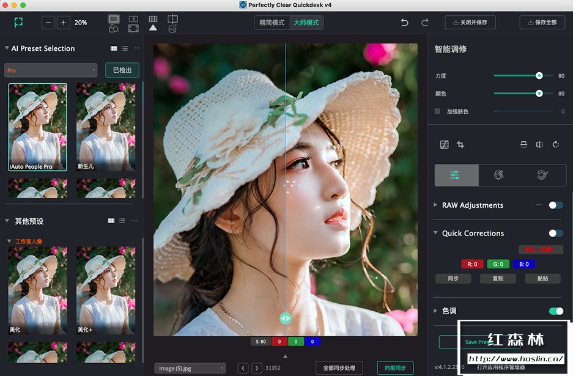Flip the image horizontally
This screenshot has height=376, width=573.
(x=540, y=145)
